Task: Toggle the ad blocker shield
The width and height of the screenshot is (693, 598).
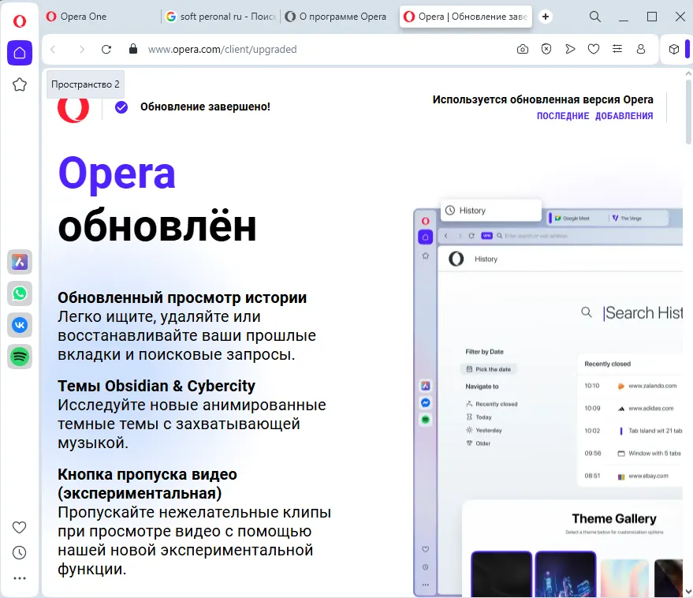Action: click(x=546, y=49)
